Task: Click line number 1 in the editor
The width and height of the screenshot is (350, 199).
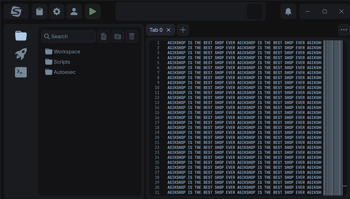Action: pyautogui.click(x=158, y=43)
